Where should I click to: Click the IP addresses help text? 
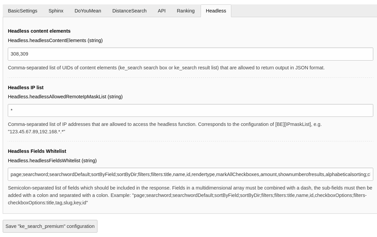(x=165, y=124)
